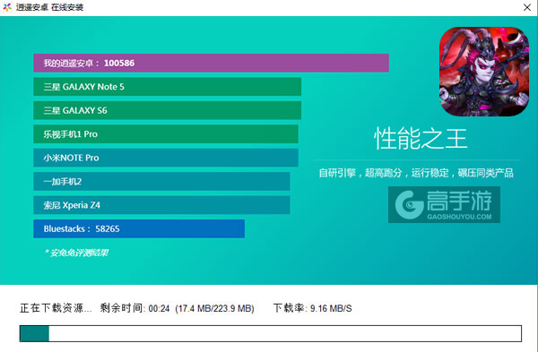Click the 正在下载资源 status text
The height and width of the screenshot is (352, 538).
(x=56, y=308)
